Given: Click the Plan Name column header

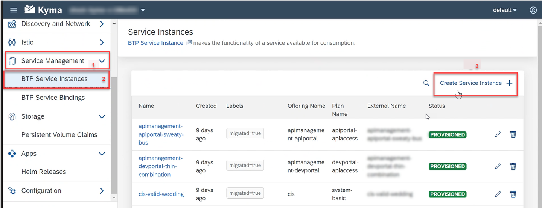Looking at the screenshot, I should (x=340, y=110).
